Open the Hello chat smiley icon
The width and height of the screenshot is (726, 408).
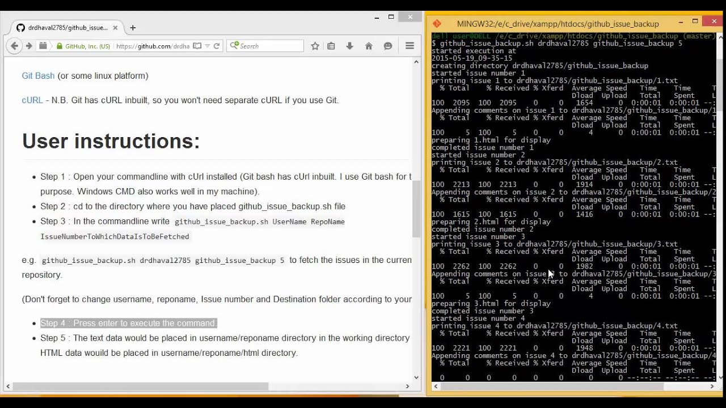click(388, 46)
